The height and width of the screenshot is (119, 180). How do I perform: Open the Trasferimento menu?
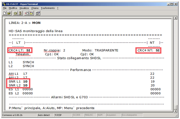point(48,8)
